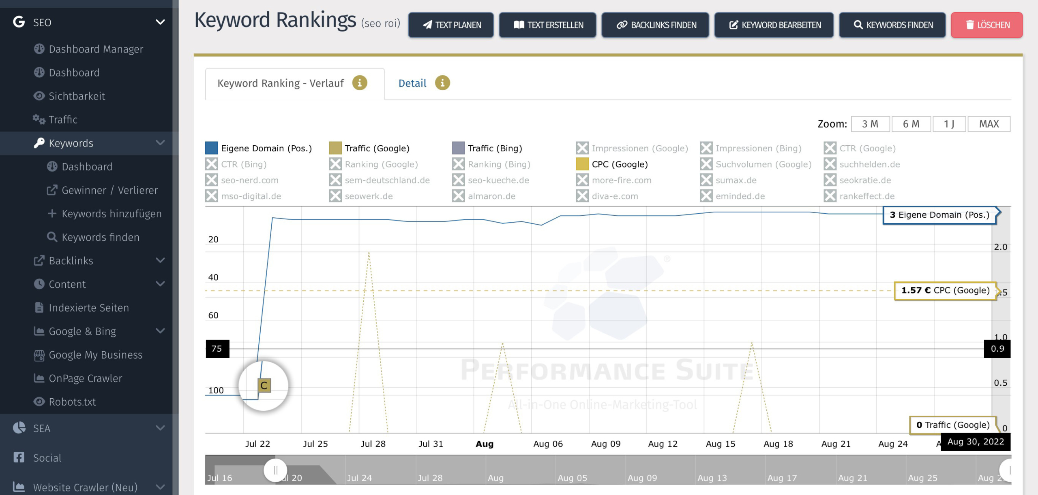Image resolution: width=1038 pixels, height=495 pixels.
Task: Click the book icon on TEXT ERSTELLEN
Action: (519, 25)
